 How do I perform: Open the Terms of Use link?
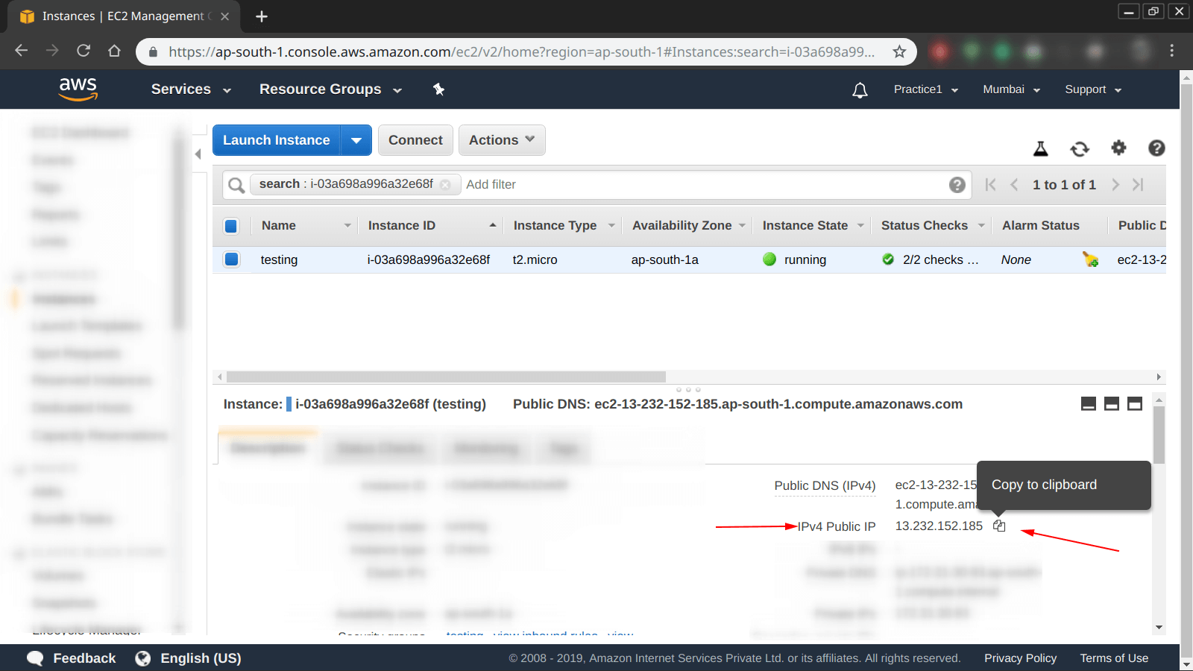(1114, 658)
